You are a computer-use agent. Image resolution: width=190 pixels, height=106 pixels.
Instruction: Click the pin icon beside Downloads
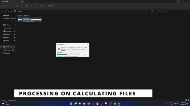click(x=15, y=28)
